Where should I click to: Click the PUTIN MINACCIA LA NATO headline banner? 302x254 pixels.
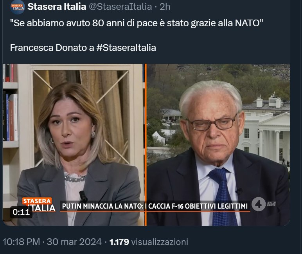(x=155, y=206)
